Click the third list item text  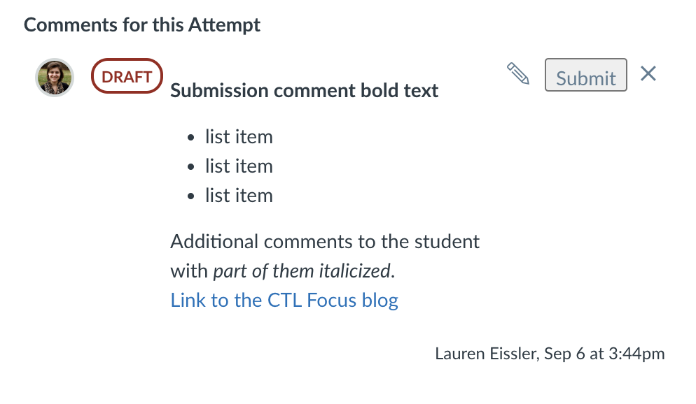(239, 195)
